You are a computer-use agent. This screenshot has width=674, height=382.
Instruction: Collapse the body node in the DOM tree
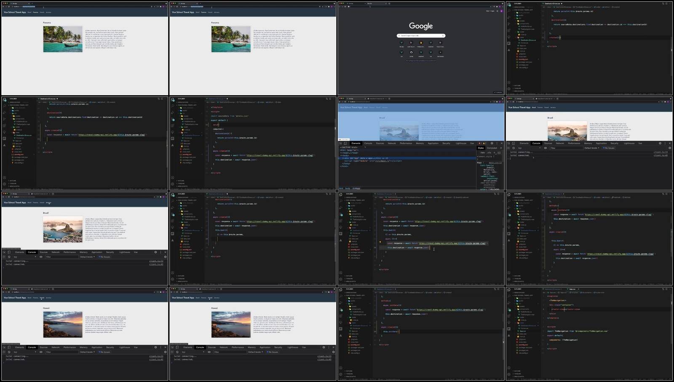[341, 156]
